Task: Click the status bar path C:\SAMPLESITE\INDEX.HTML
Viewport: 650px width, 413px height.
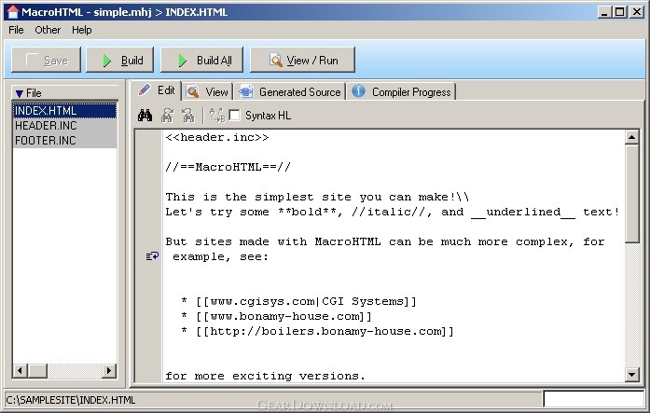Action: point(71,400)
